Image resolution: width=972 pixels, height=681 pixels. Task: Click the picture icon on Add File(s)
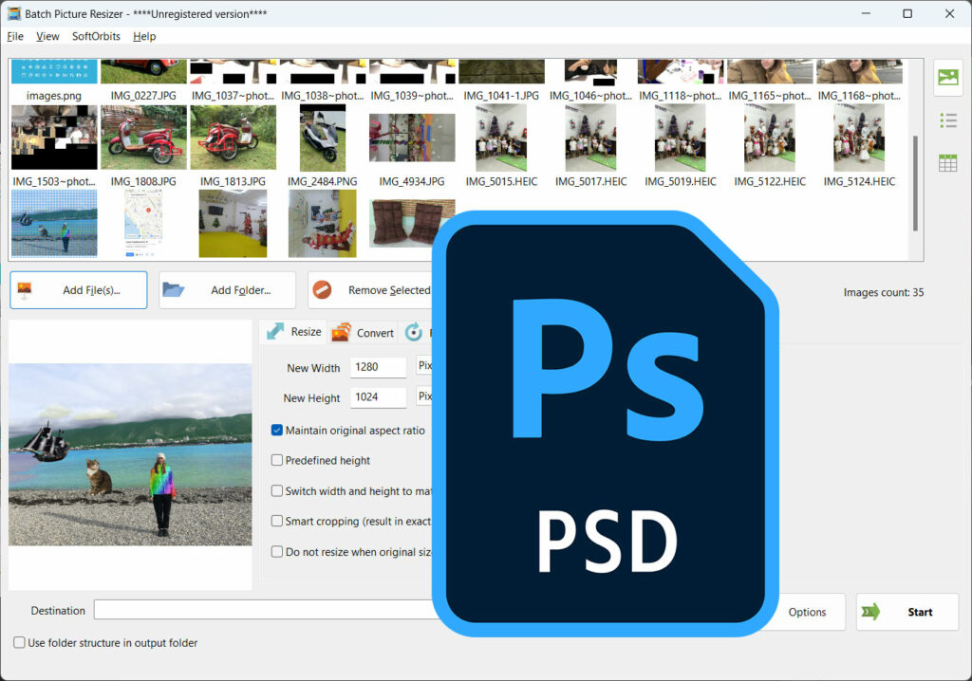(x=24, y=290)
